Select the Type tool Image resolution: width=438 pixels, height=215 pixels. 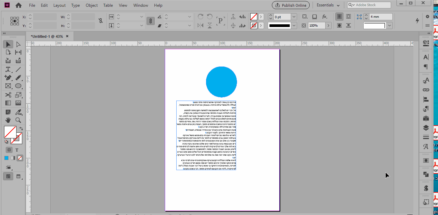pos(8,69)
